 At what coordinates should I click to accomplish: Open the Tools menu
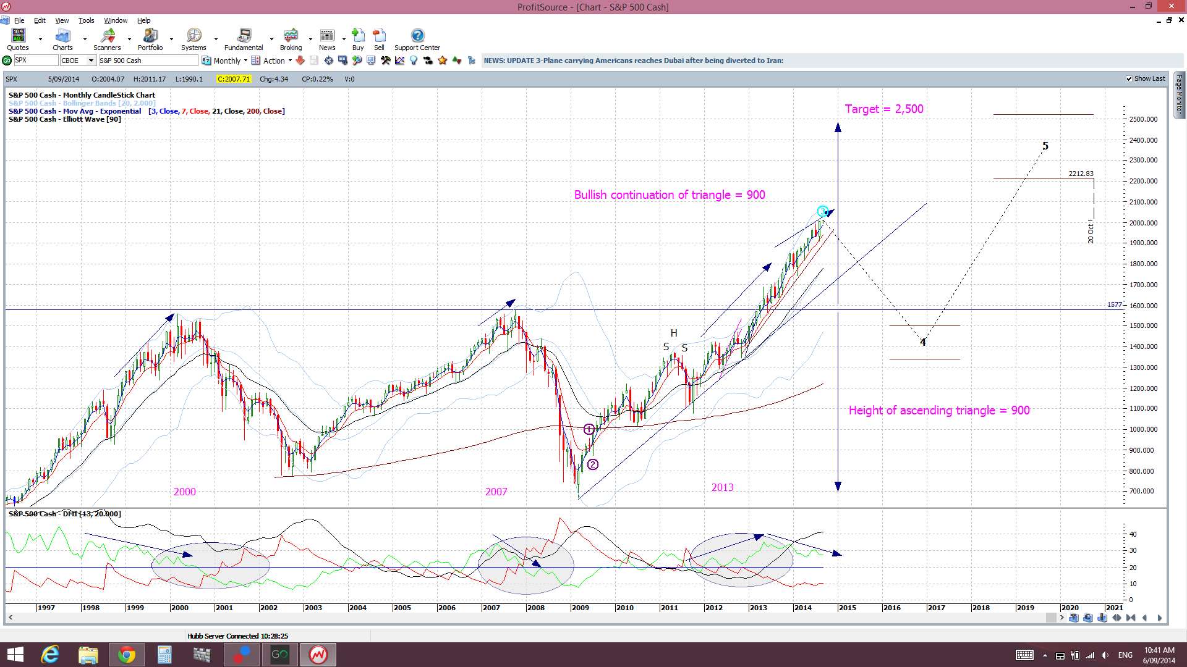tap(86, 20)
